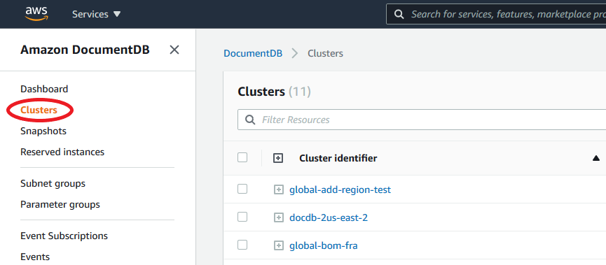Screen dimensions: 606x265
Task: Click the DocumentDB breadcrumb link
Action: (253, 53)
